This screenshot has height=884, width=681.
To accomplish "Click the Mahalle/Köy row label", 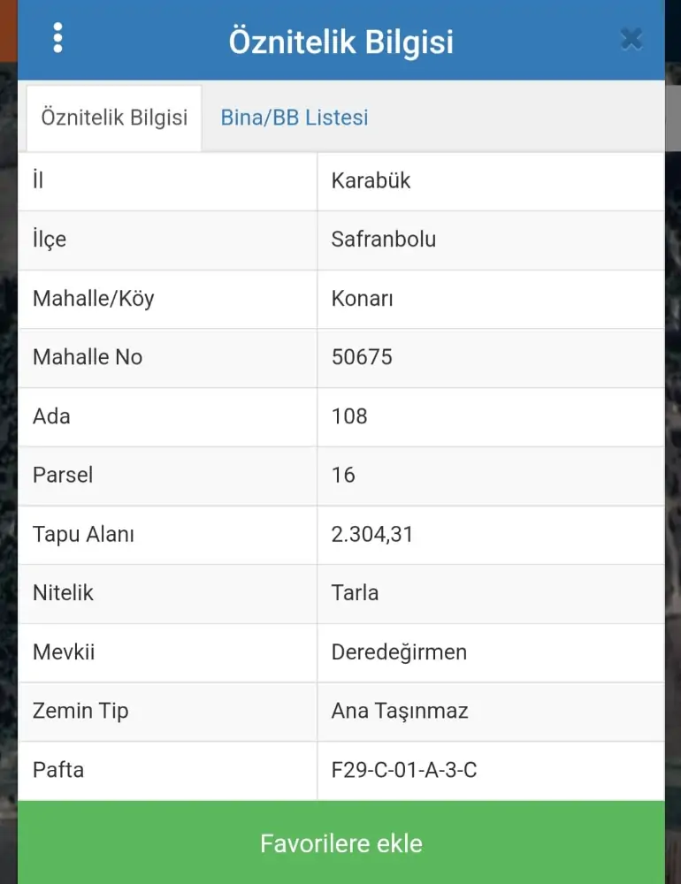I will point(93,299).
